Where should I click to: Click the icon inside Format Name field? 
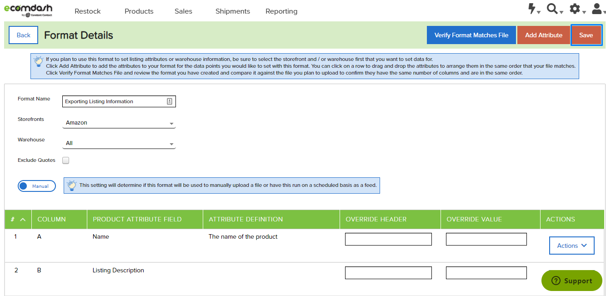pyautogui.click(x=170, y=101)
